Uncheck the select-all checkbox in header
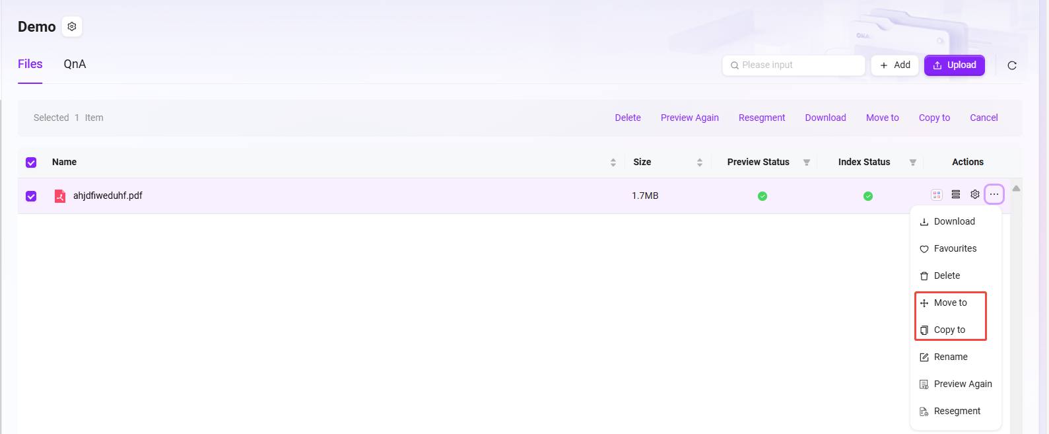The image size is (1049, 434). (x=31, y=163)
